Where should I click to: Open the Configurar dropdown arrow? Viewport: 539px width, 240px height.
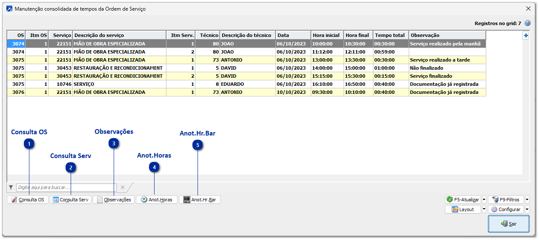point(527,209)
